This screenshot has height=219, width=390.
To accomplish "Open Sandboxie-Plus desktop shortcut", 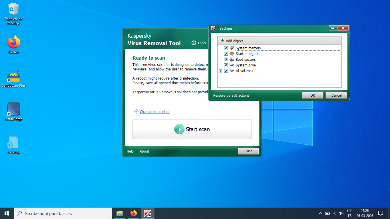I will [x=14, y=77].
